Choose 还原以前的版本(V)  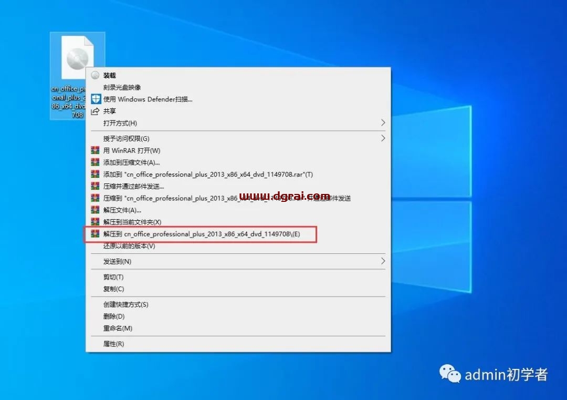(x=238, y=246)
